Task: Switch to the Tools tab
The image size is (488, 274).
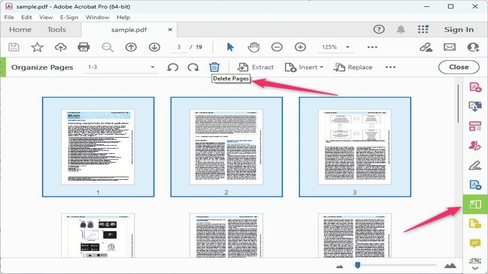Action: tap(56, 29)
